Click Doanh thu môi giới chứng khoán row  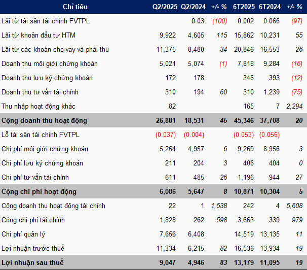(x=153, y=64)
